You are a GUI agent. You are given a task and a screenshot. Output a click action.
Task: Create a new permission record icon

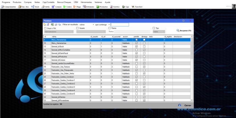pos(44,24)
